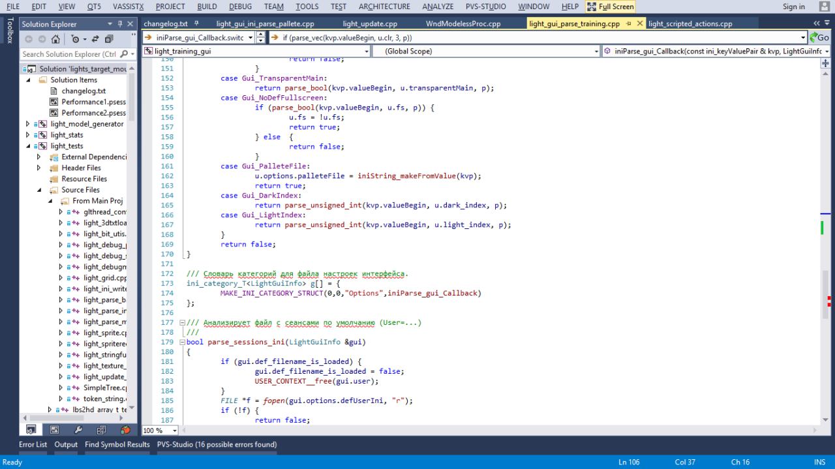The width and height of the screenshot is (835, 469).
Task: Open the Output panel tab
Action: 66,445
